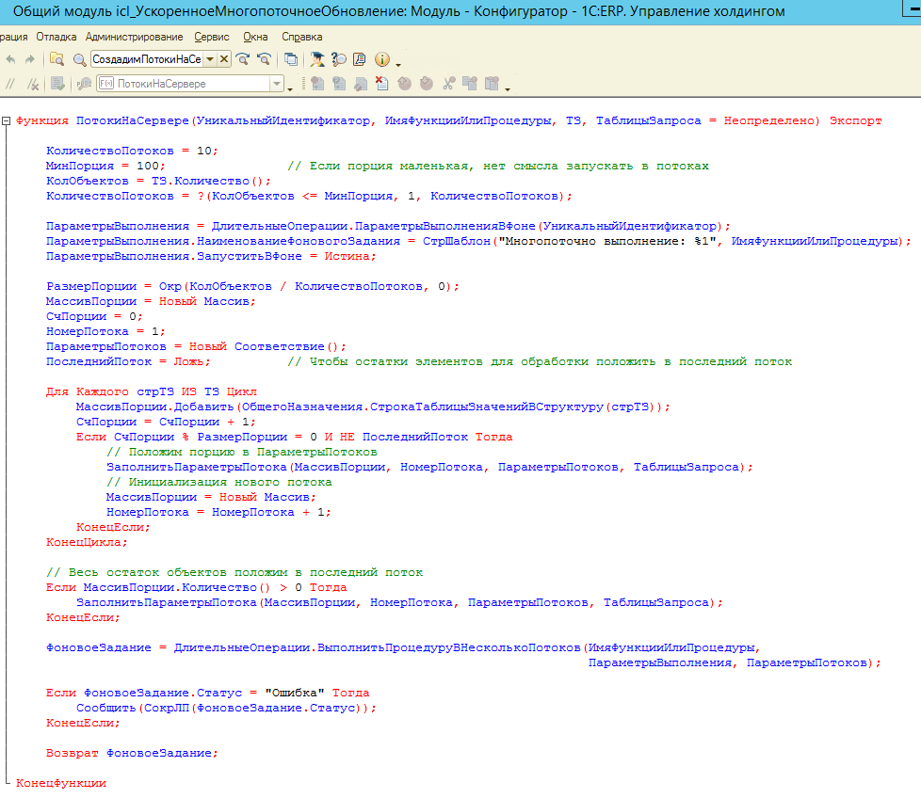Open the Справка menu

point(302,37)
